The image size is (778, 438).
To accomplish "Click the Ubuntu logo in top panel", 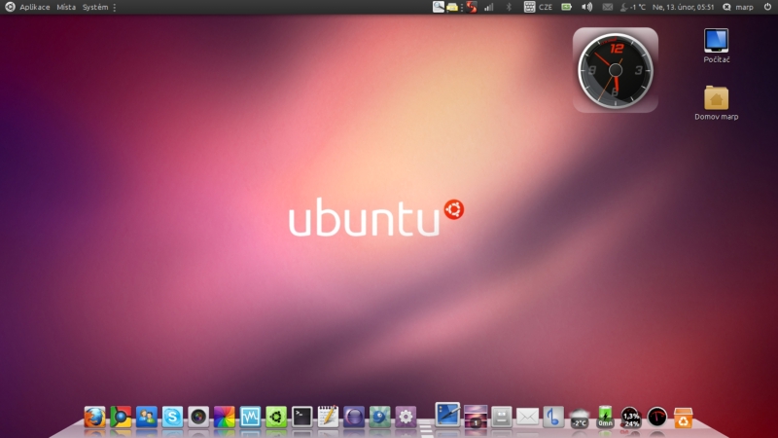I will pos(10,7).
